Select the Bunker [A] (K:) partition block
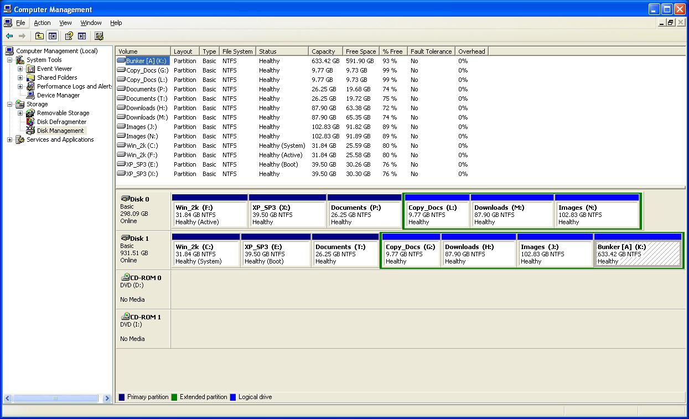The width and height of the screenshot is (689, 419). tap(638, 250)
